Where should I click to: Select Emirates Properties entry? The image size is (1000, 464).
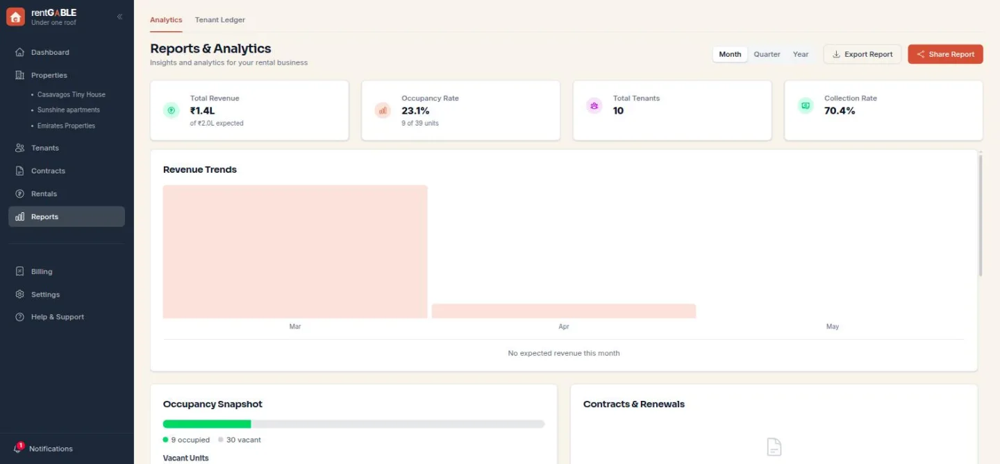[66, 126]
